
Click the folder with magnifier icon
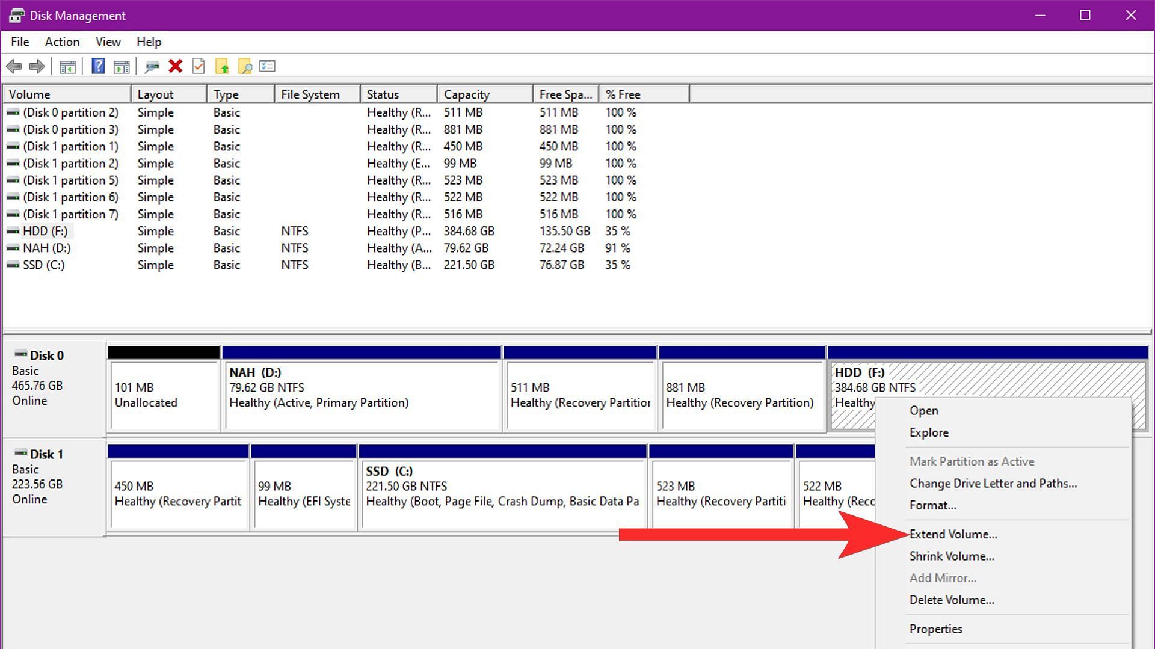coord(245,66)
